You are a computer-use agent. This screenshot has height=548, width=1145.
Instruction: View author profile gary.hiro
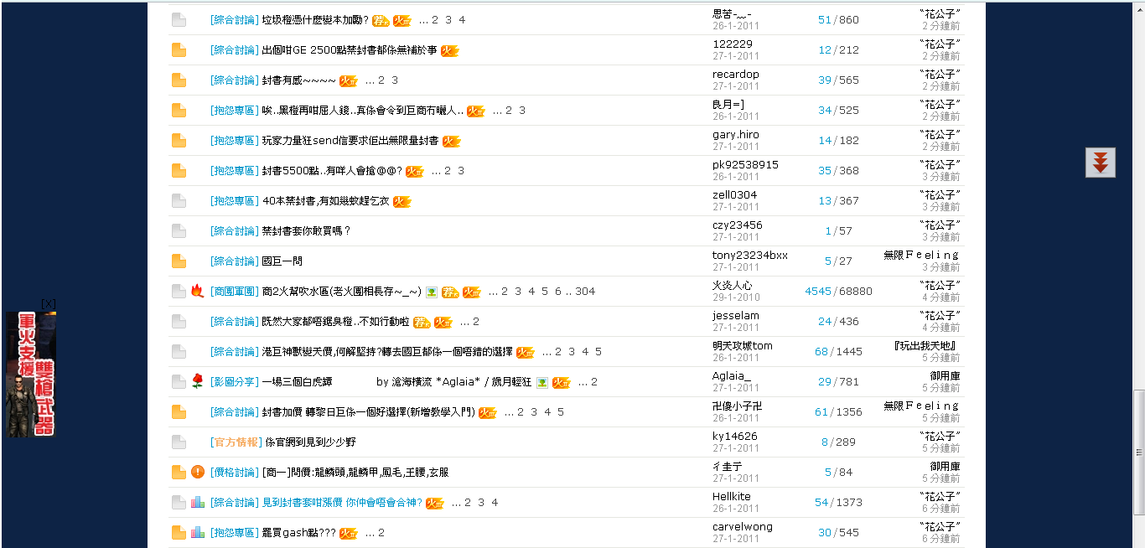736,135
